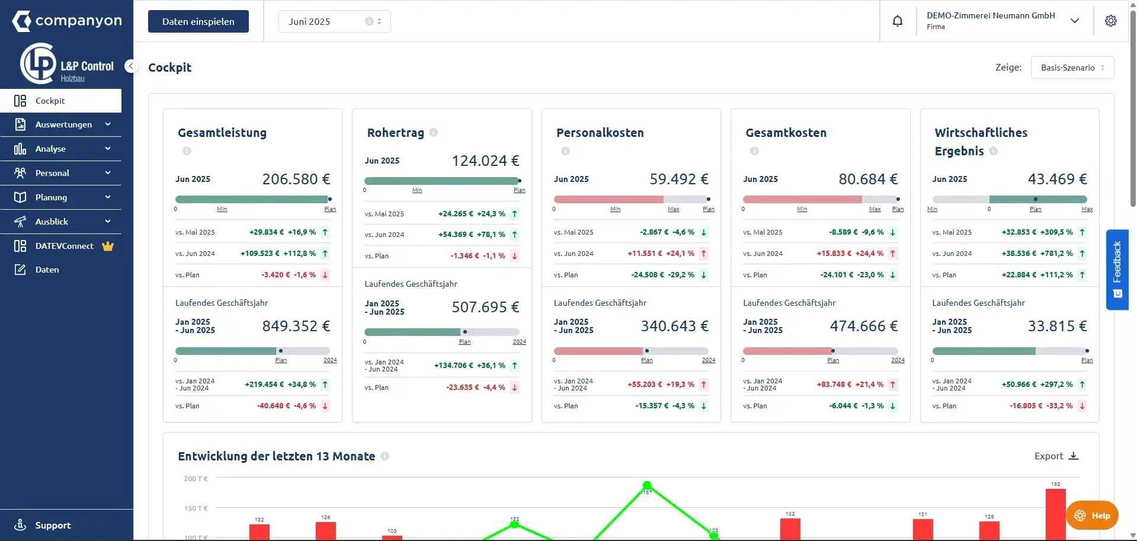Click the Export download icon
The width and height of the screenshot is (1137, 541).
pyautogui.click(x=1074, y=456)
